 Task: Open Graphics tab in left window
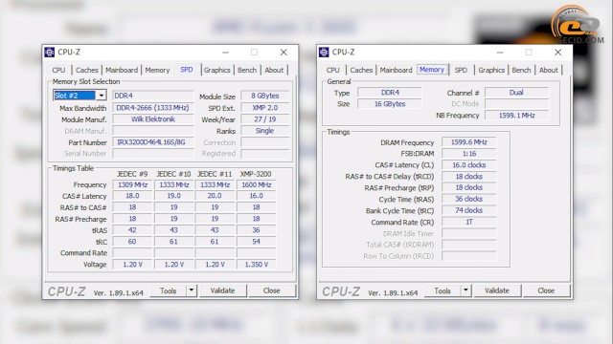217,70
